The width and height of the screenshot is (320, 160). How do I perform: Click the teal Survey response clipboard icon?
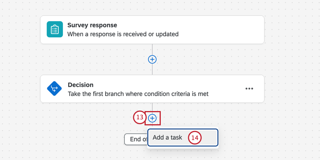pos(55,29)
